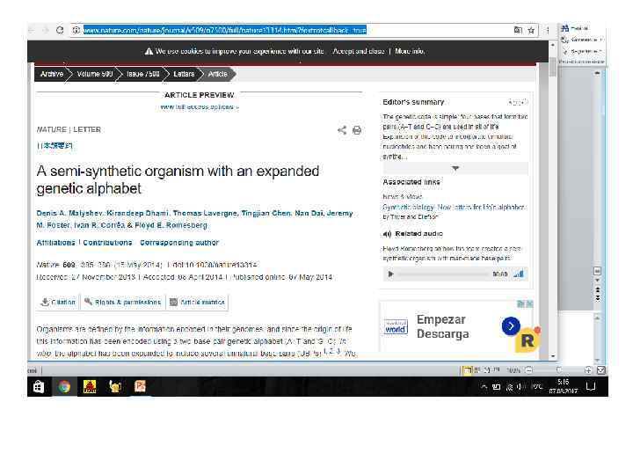
Task: Go to the Archive breadcrumb
Action: 52,74
